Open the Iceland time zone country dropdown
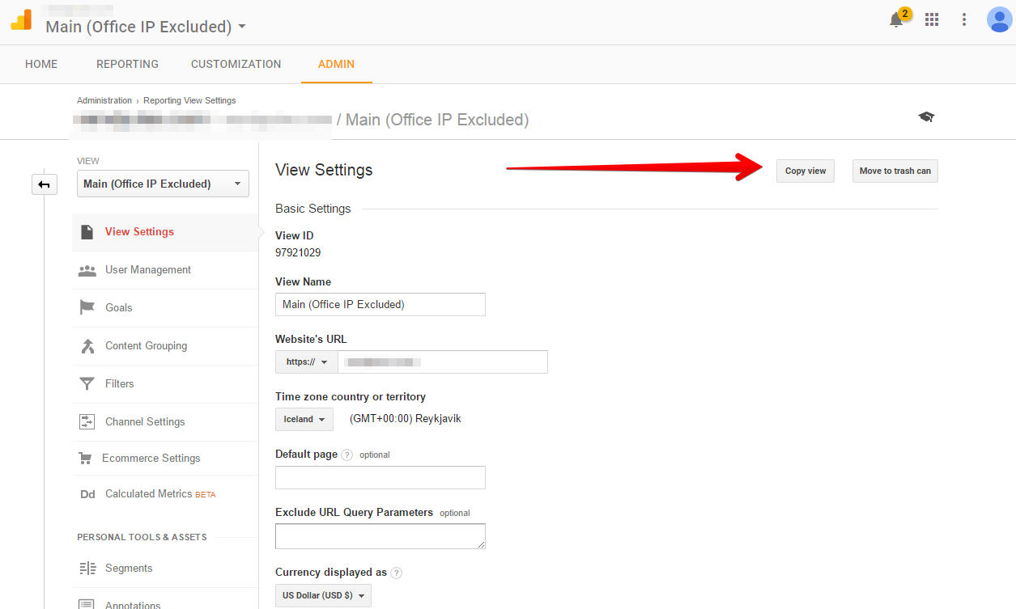 pos(304,420)
